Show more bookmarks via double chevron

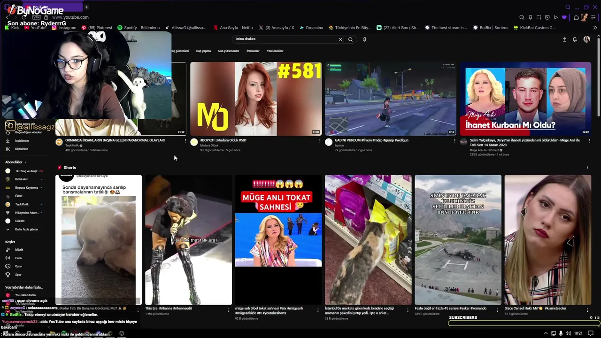pyautogui.click(x=595, y=28)
